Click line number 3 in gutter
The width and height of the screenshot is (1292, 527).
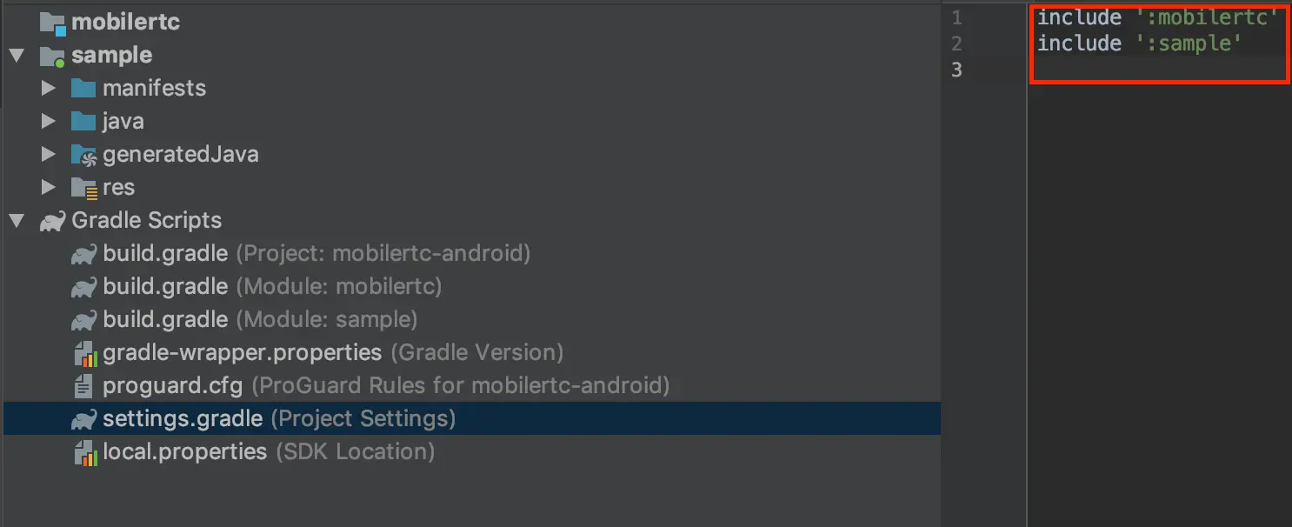click(956, 70)
